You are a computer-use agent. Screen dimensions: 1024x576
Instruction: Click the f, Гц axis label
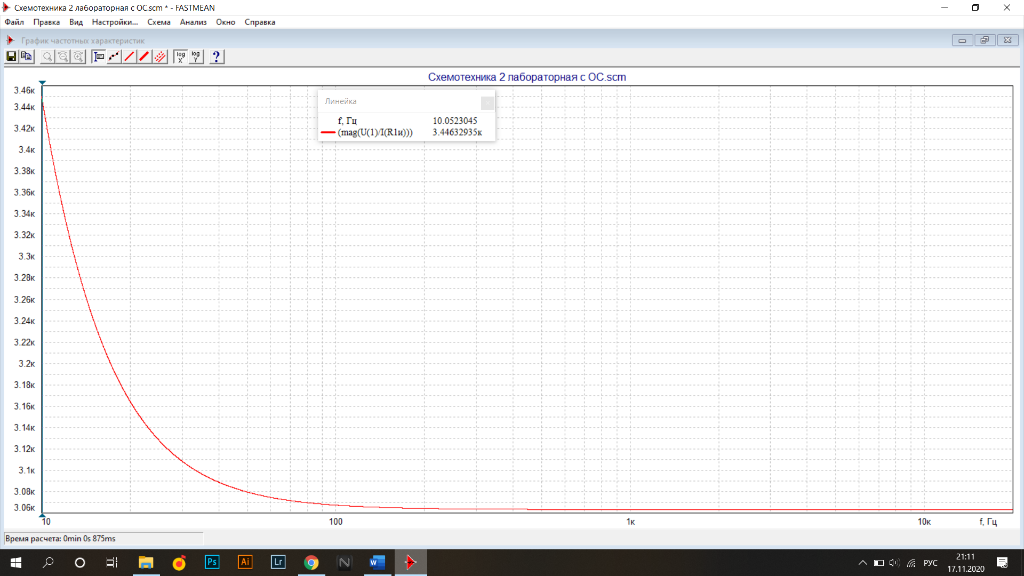point(988,522)
